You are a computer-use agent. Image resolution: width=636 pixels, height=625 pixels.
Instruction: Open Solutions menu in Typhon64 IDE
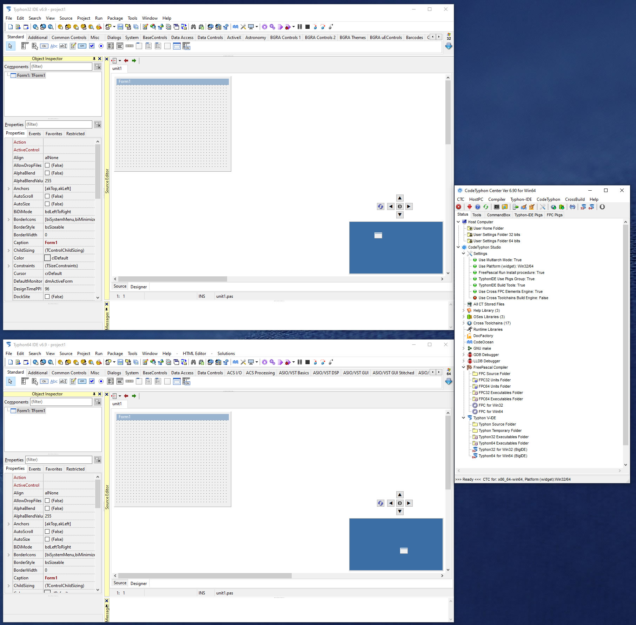(x=226, y=354)
